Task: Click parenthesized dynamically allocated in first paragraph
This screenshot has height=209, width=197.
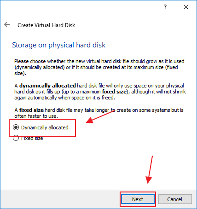Action: (x=40, y=67)
